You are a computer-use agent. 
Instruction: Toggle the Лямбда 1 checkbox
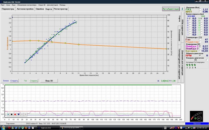pyautogui.click(x=200, y=46)
